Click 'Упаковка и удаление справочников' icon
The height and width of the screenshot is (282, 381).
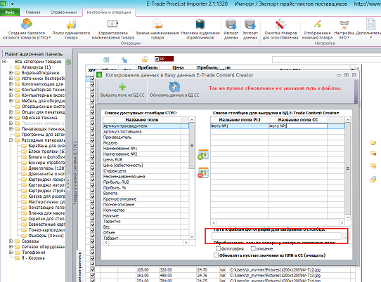[x=200, y=25]
